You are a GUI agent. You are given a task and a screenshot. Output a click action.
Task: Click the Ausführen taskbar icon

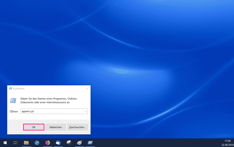click(x=90, y=143)
